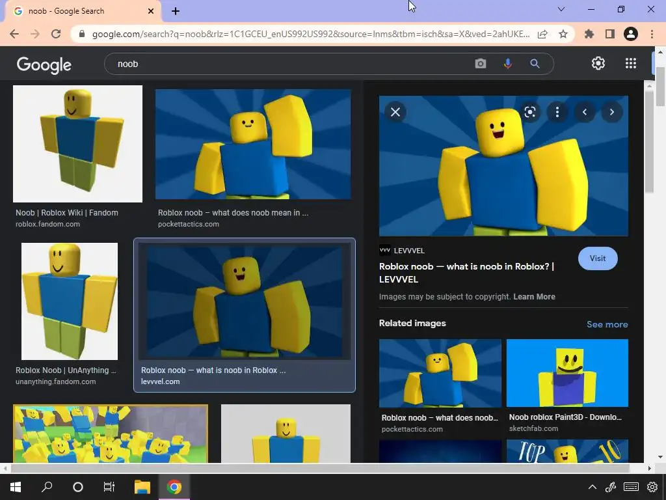Go to next image in preview
Viewport: 666px width, 500px height.
click(611, 112)
